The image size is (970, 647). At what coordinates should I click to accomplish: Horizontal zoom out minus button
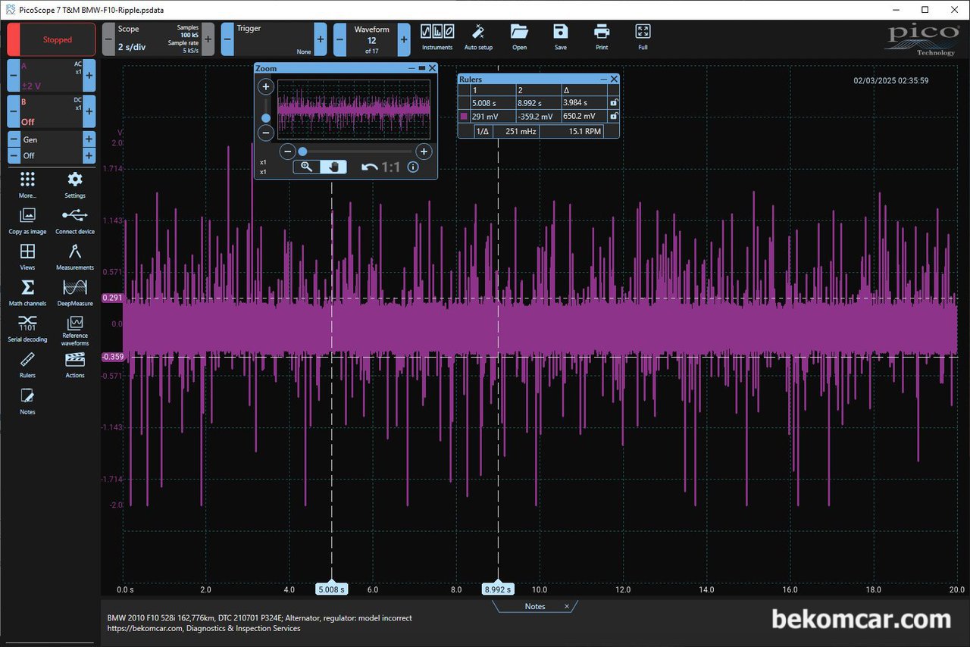[287, 152]
